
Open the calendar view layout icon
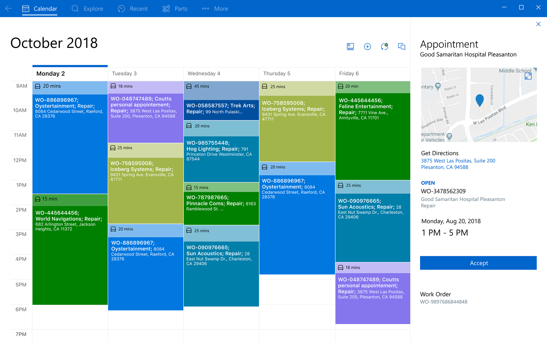click(350, 46)
